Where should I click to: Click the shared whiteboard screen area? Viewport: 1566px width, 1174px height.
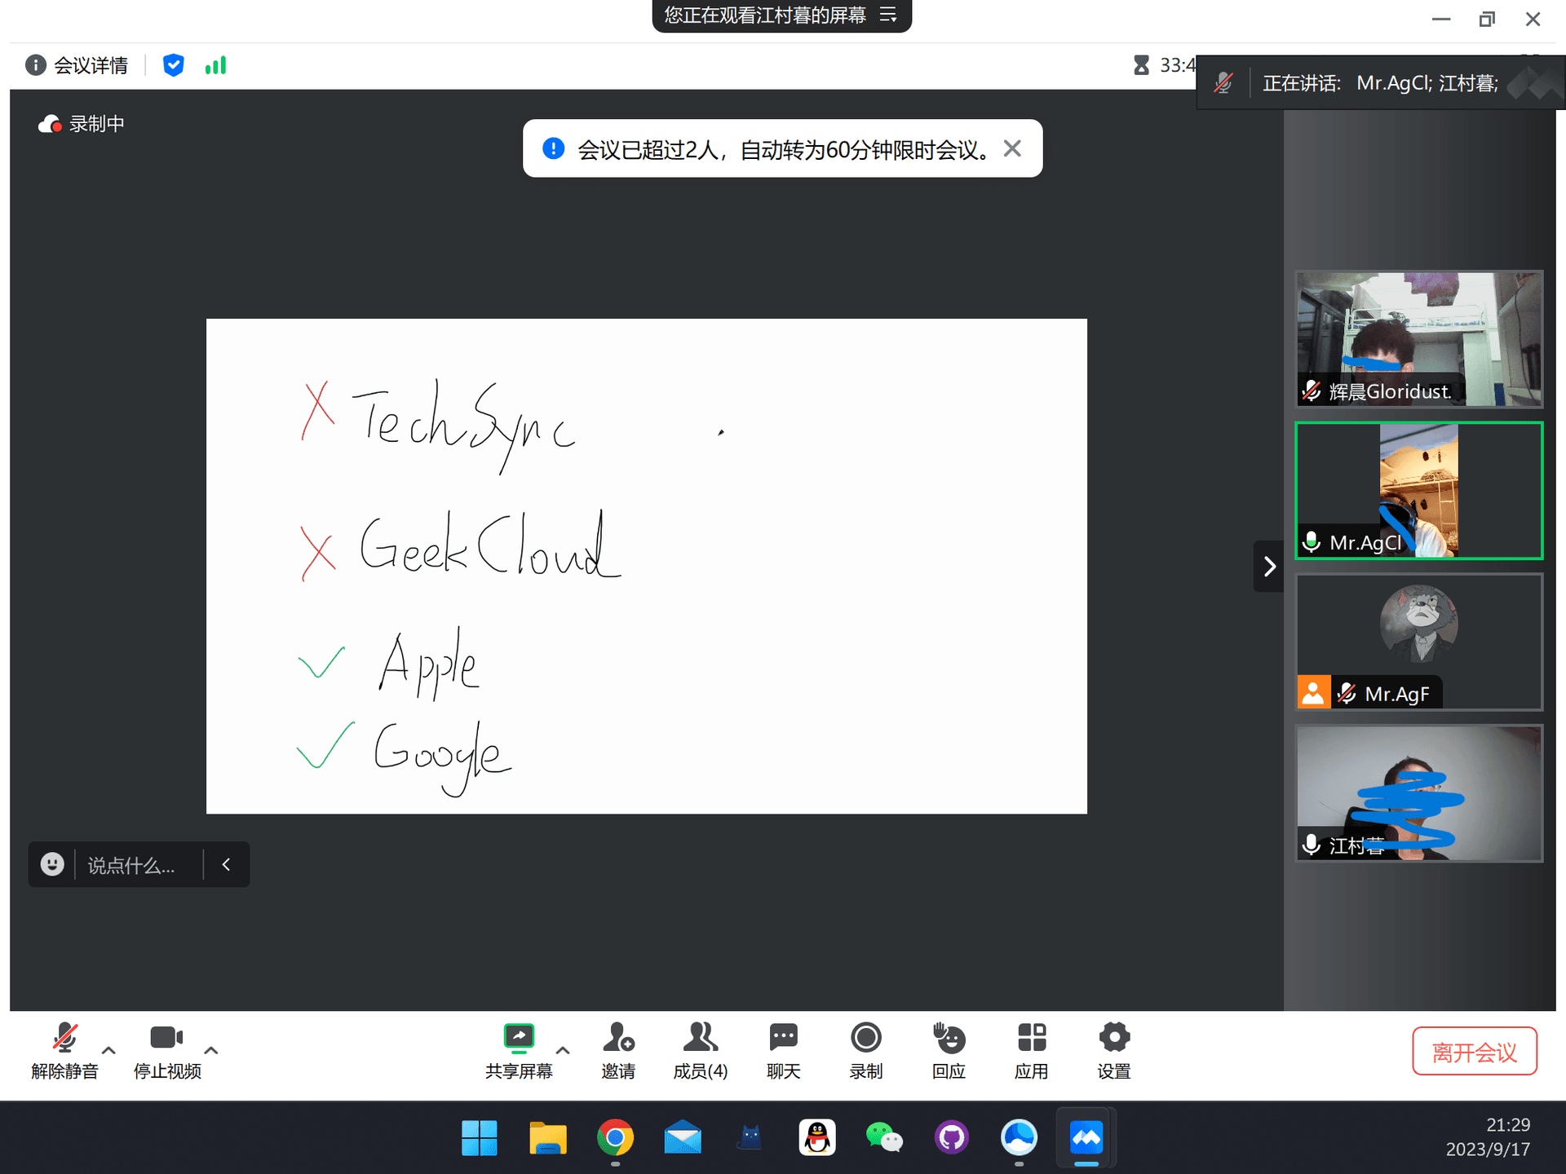[x=647, y=566]
